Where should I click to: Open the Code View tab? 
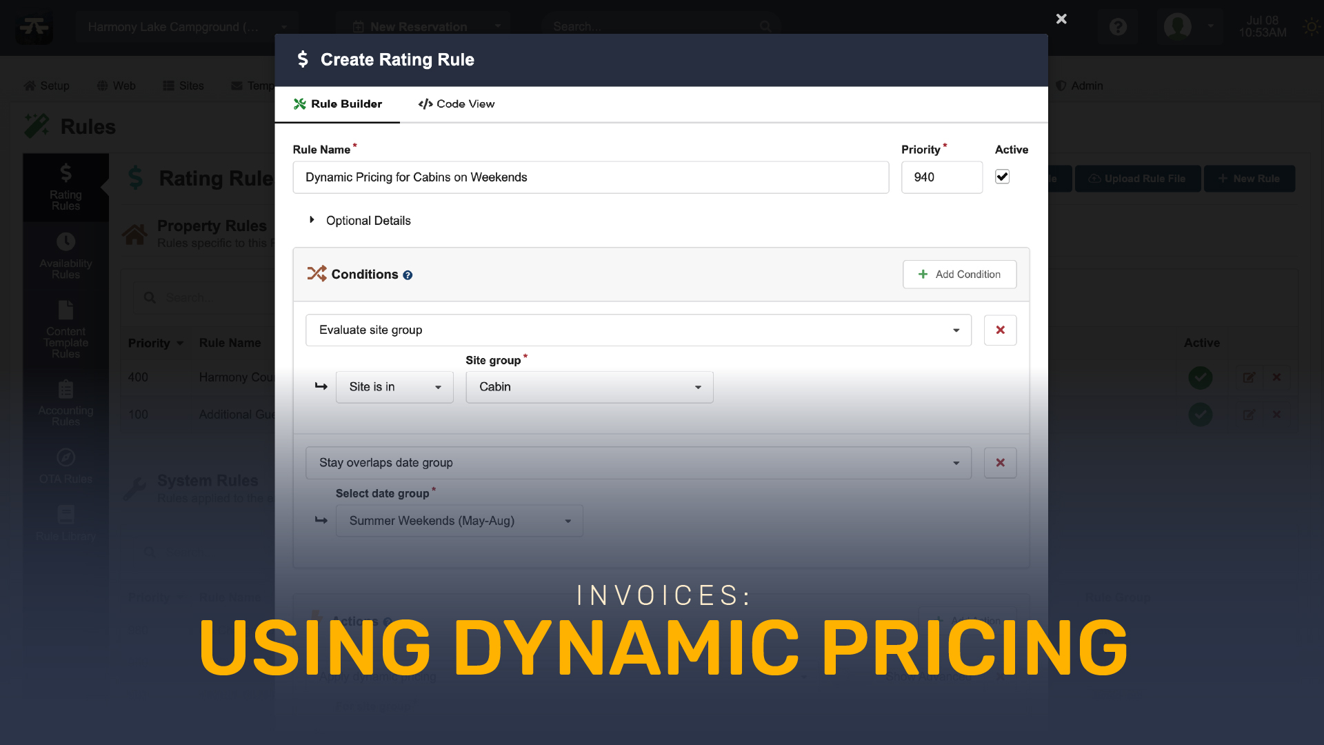point(456,104)
